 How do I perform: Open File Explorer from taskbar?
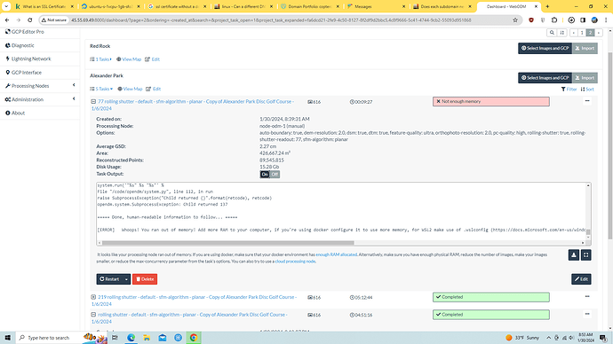tap(147, 338)
